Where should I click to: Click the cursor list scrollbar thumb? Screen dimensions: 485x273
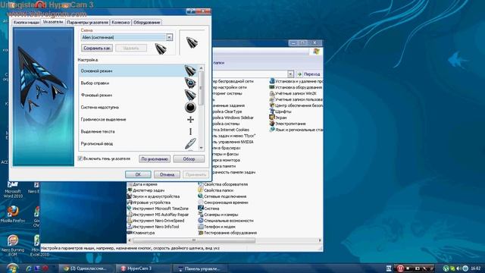coord(202,88)
